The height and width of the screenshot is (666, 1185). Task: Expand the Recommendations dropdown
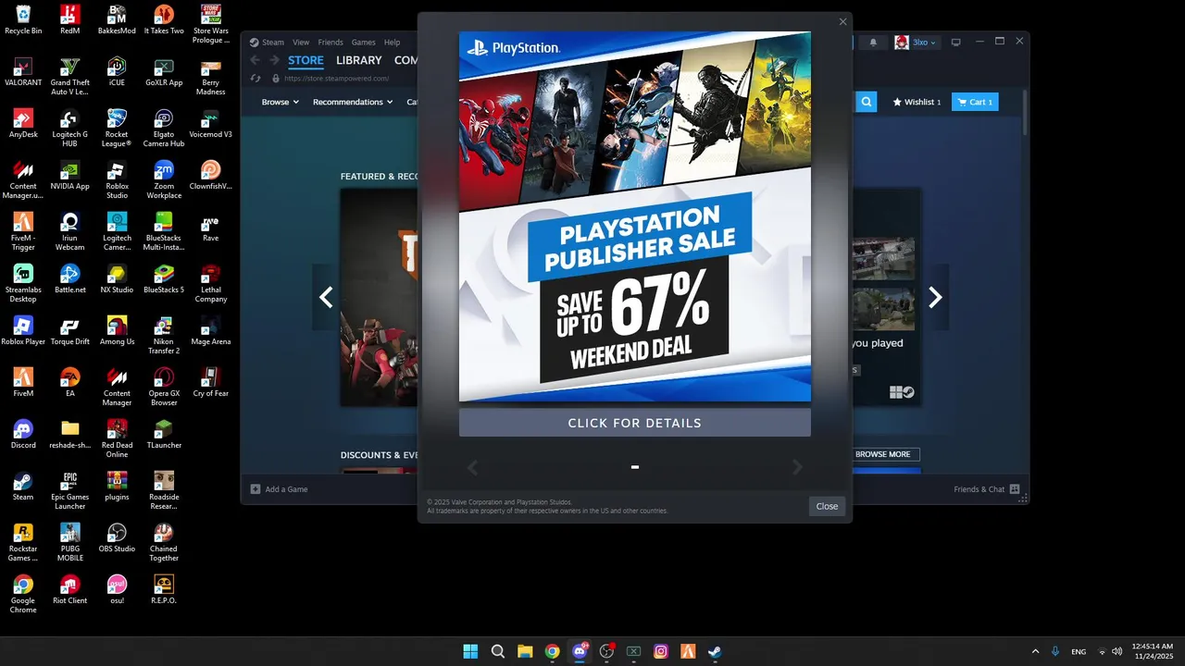point(353,102)
